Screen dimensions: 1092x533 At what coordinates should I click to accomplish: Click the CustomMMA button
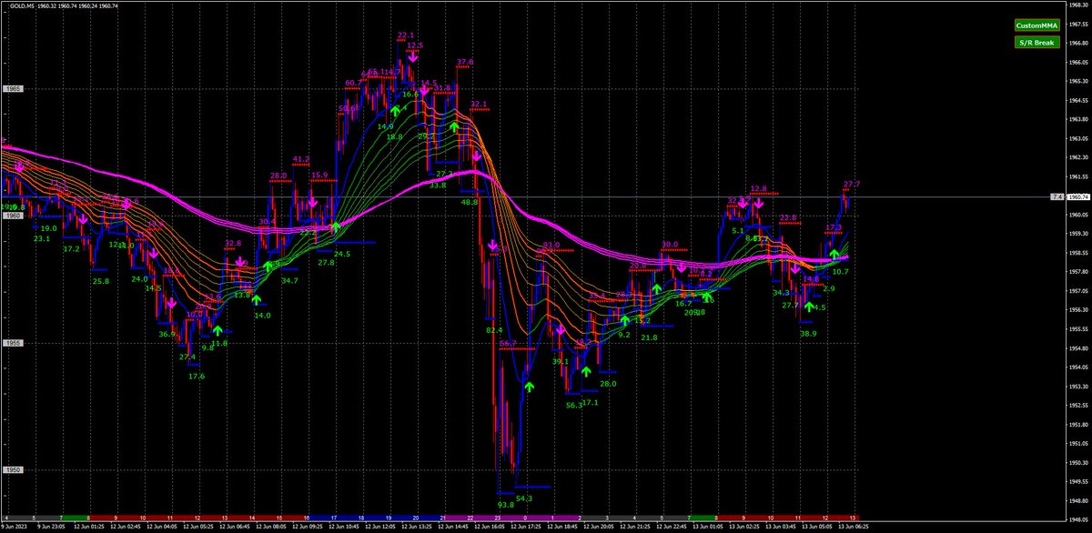(1037, 26)
